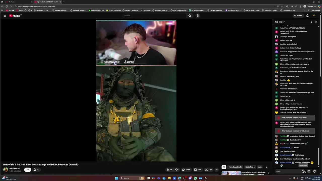The width and height of the screenshot is (322, 181).
Task: Focus the YouTube search field
Action: (154, 16)
